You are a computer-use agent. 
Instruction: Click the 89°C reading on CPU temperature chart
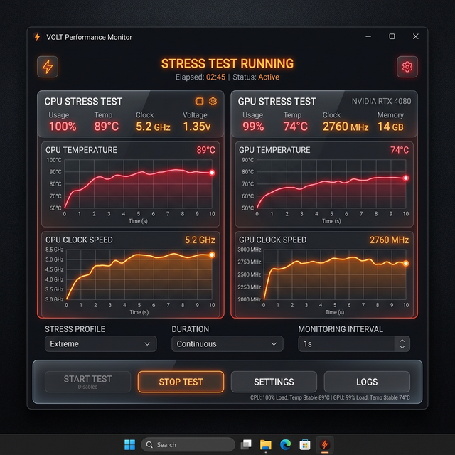tap(205, 150)
